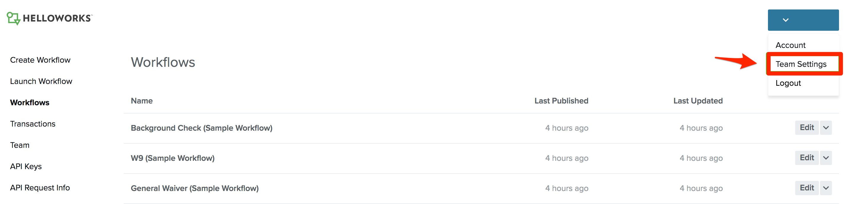Edit the General Waiver workflow
This screenshot has height=204, width=855.
pos(806,188)
